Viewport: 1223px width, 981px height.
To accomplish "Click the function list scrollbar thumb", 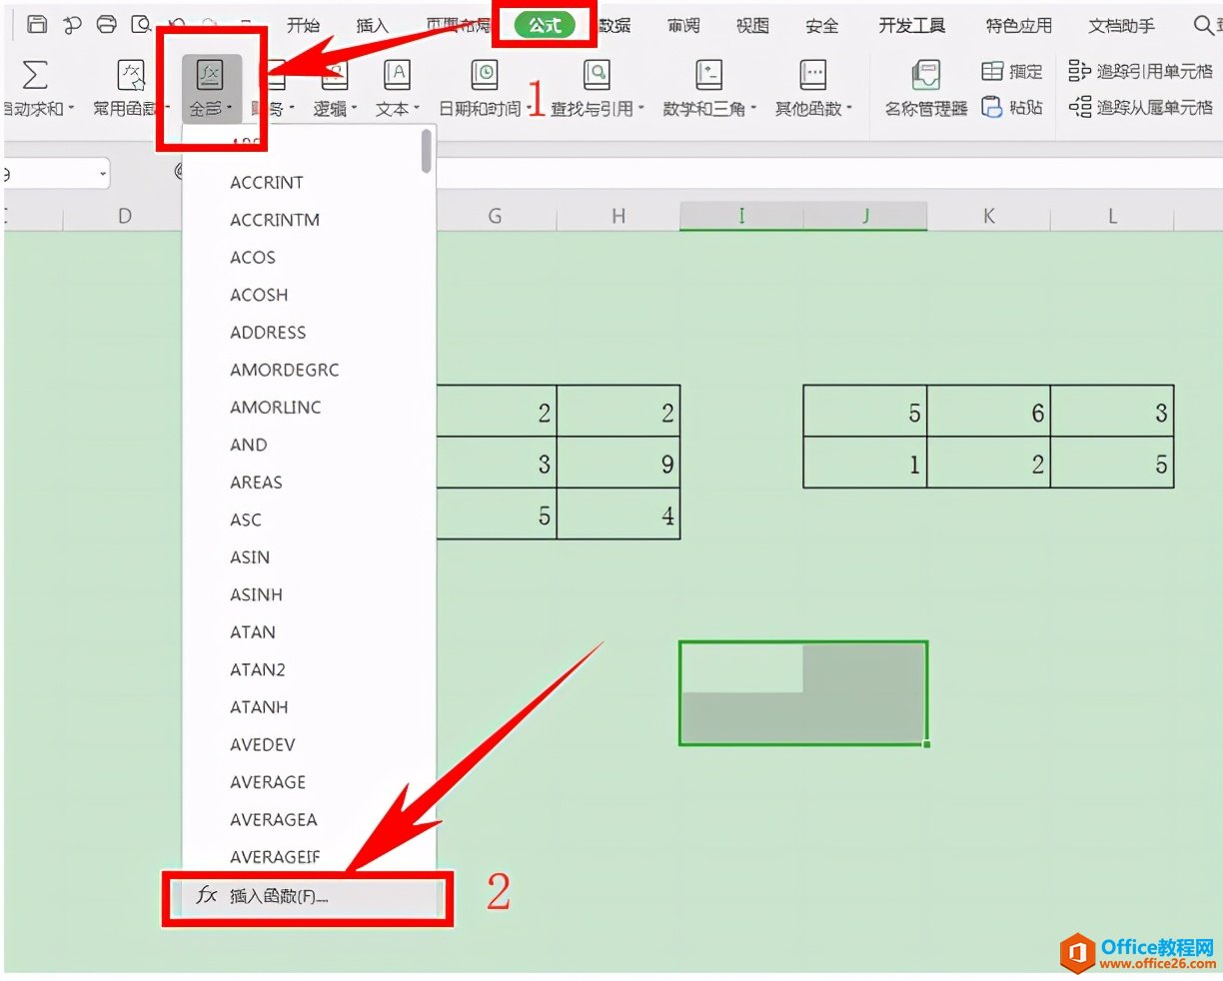I will tap(427, 151).
